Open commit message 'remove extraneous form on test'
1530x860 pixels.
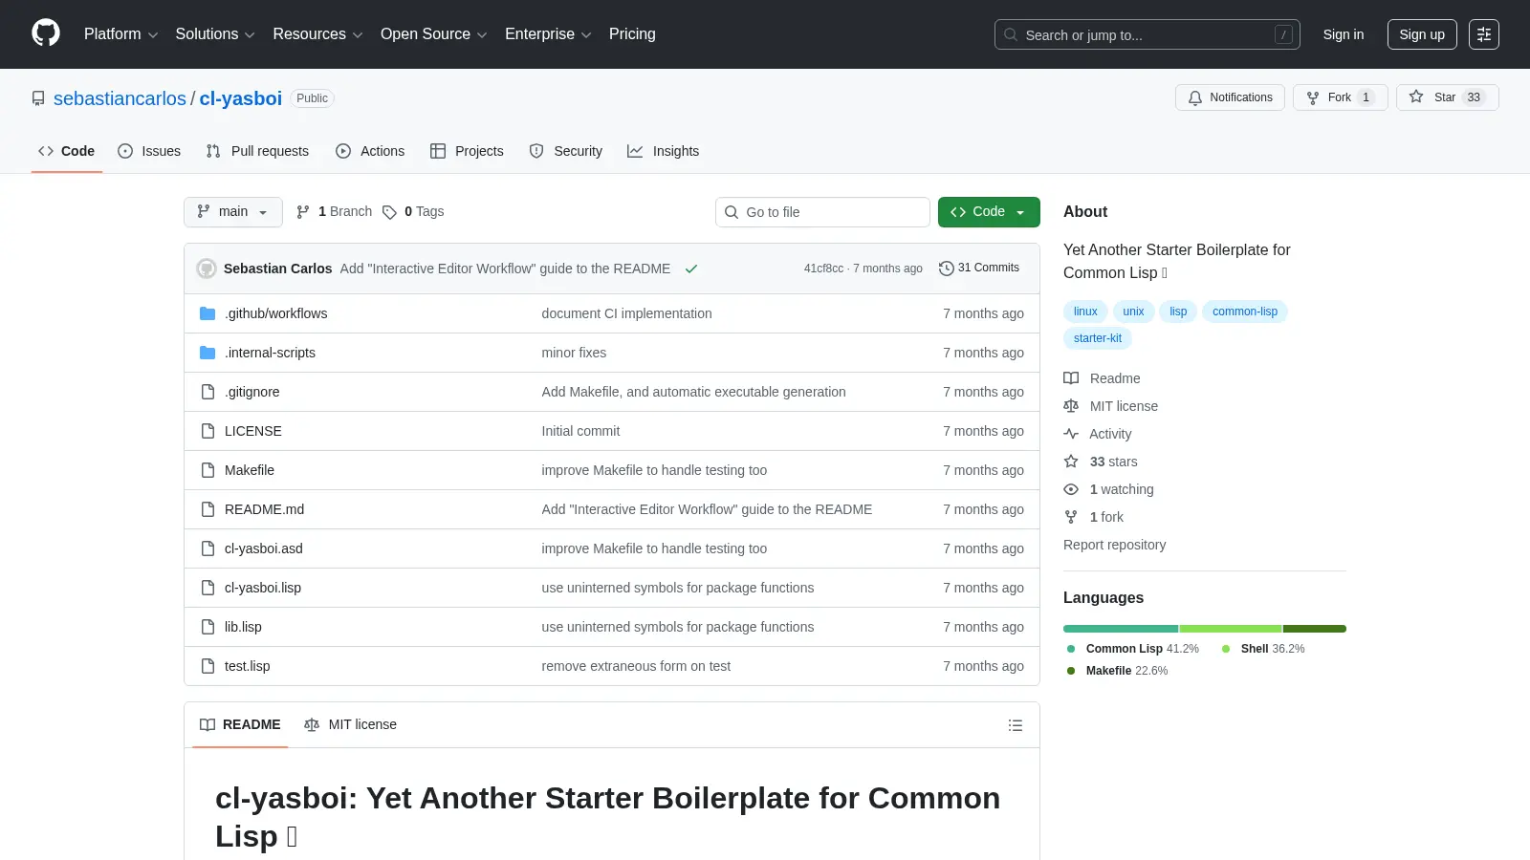[x=636, y=666]
